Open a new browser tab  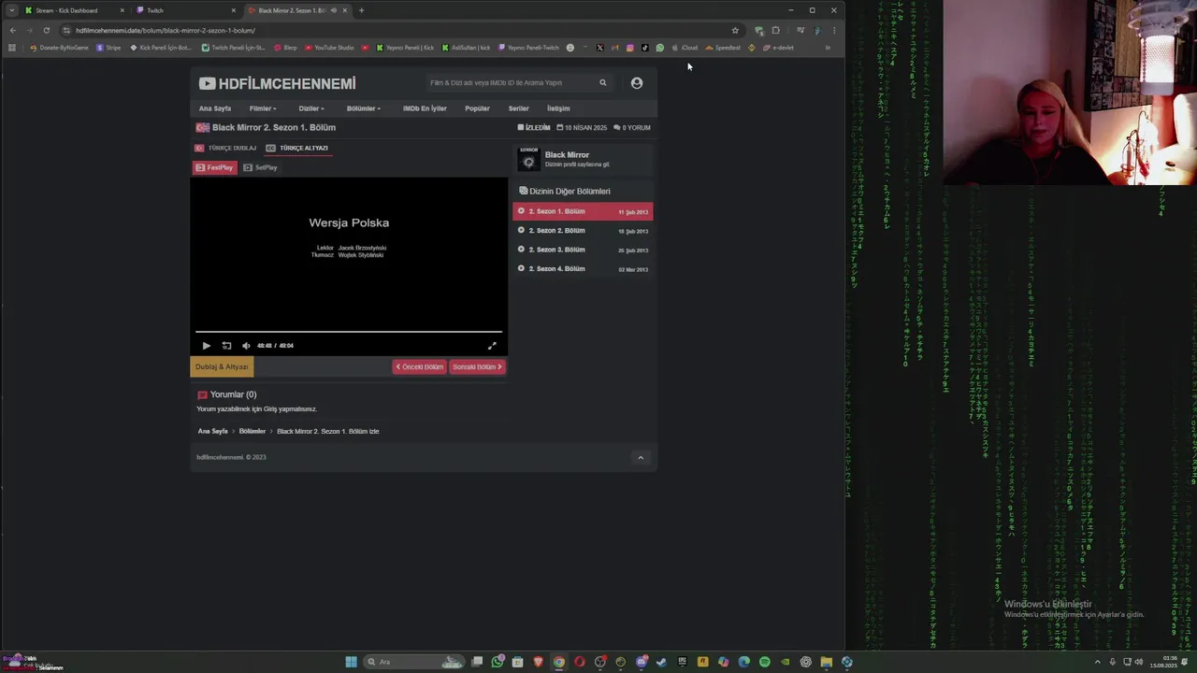[x=362, y=10]
